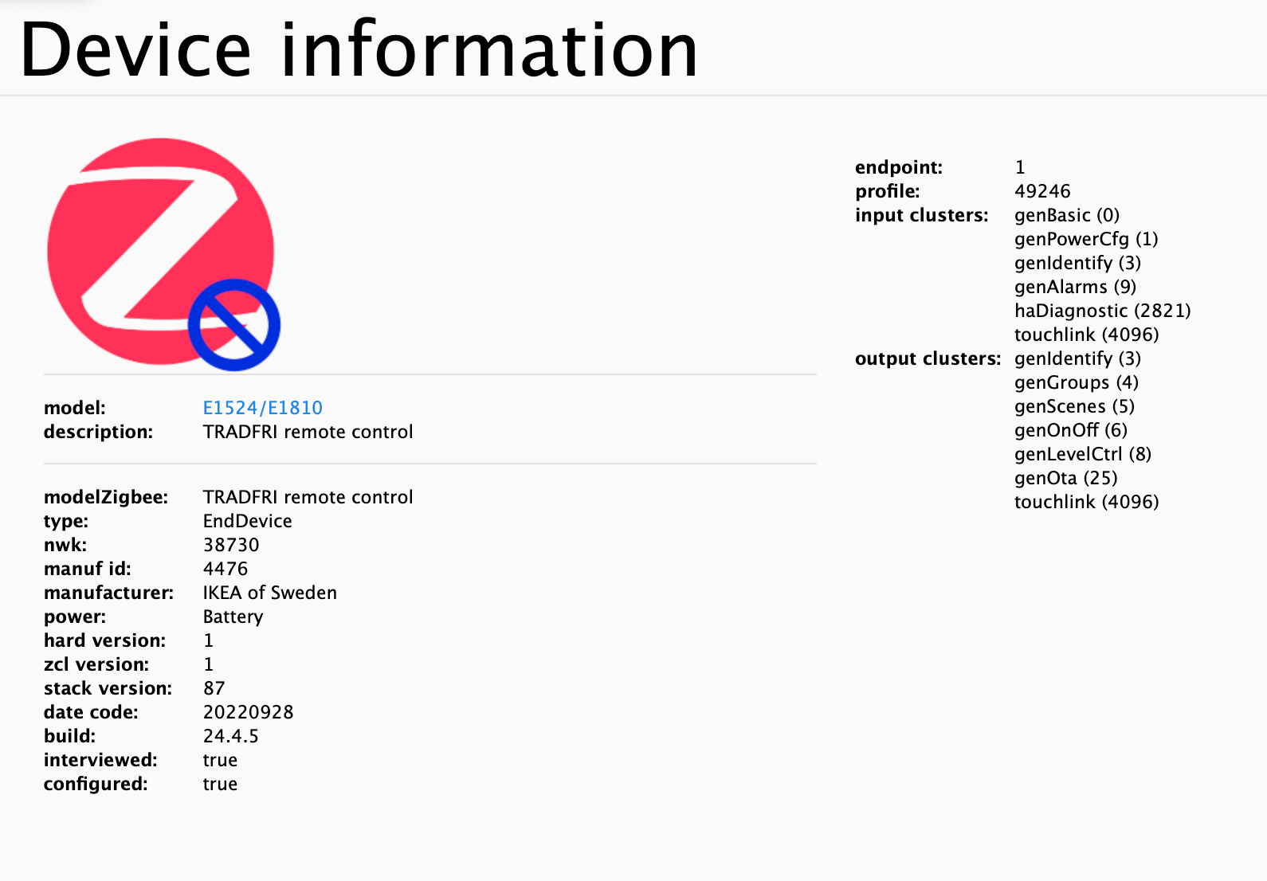Click the Device information heading
The height and width of the screenshot is (881, 1267).
359,50
